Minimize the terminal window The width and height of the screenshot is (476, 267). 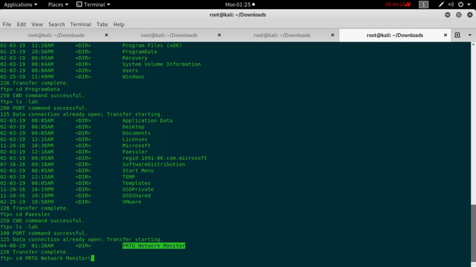[x=448, y=15]
